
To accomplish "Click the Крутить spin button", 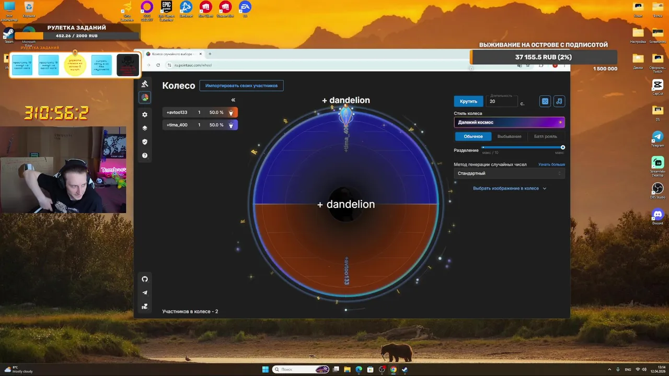I will tap(468, 101).
